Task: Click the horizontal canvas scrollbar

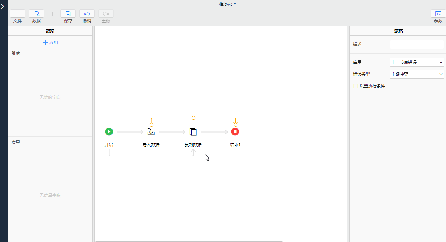Action: click(x=189, y=241)
